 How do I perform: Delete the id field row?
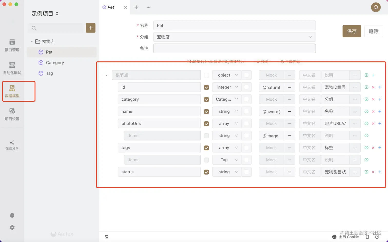click(x=373, y=87)
